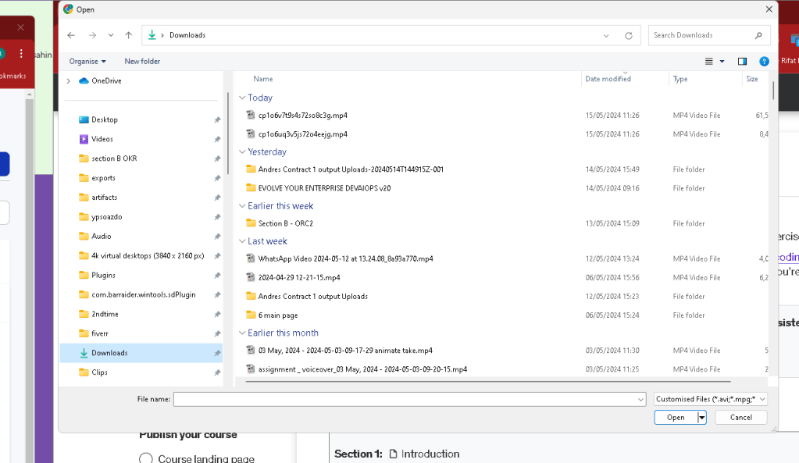Cancel the Open dialog
The image size is (799, 463).
click(x=741, y=418)
